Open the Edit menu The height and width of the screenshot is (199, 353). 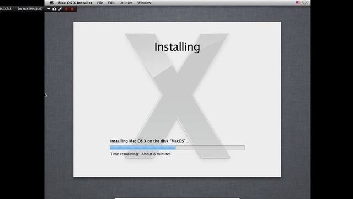click(111, 3)
